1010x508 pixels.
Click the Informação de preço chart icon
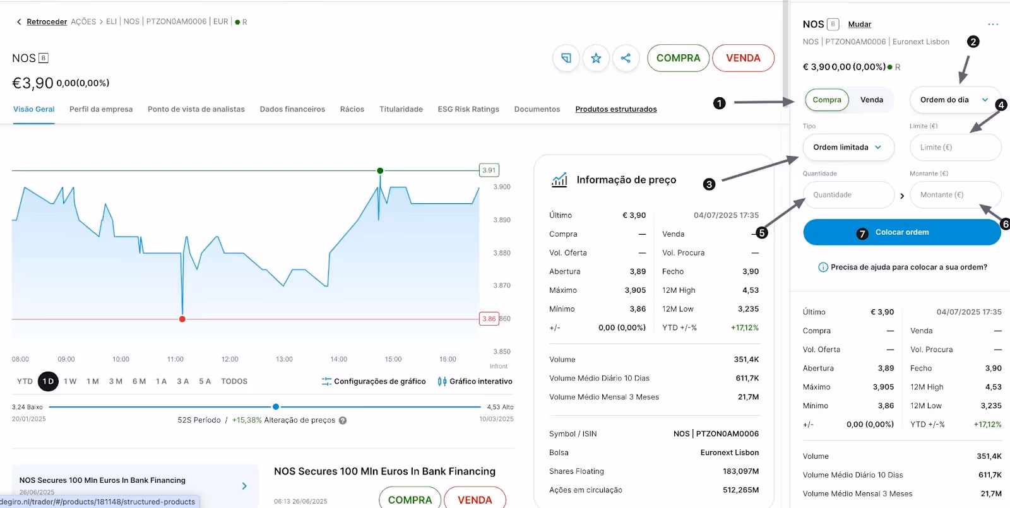tap(559, 180)
